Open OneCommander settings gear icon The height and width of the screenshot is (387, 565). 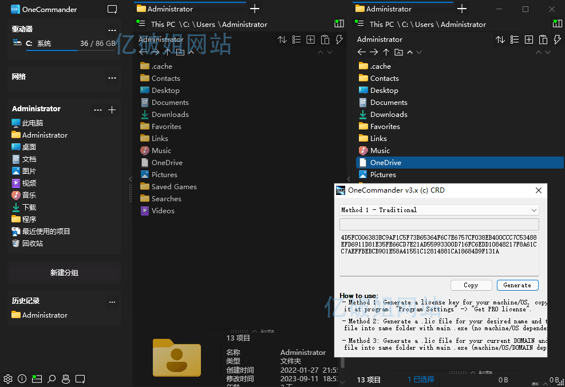tap(7, 379)
